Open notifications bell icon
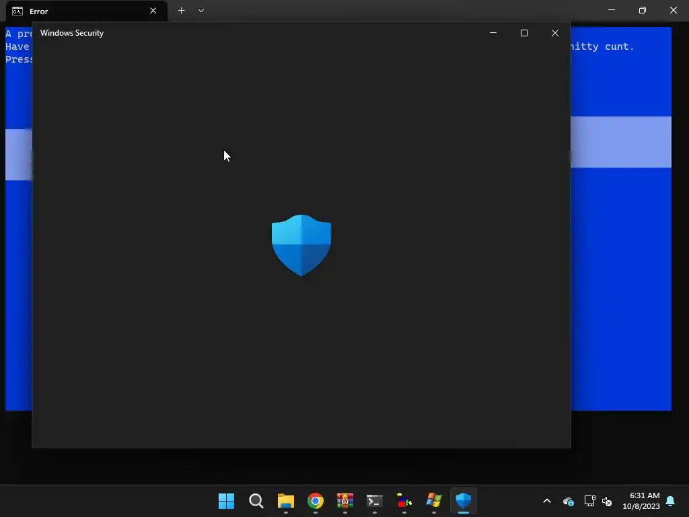The width and height of the screenshot is (689, 517). 671,501
